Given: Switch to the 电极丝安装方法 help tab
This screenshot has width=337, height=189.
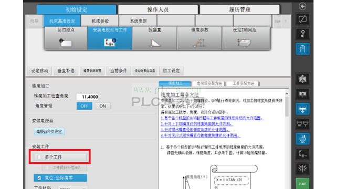Looking at the screenshot, I should 209,83.
